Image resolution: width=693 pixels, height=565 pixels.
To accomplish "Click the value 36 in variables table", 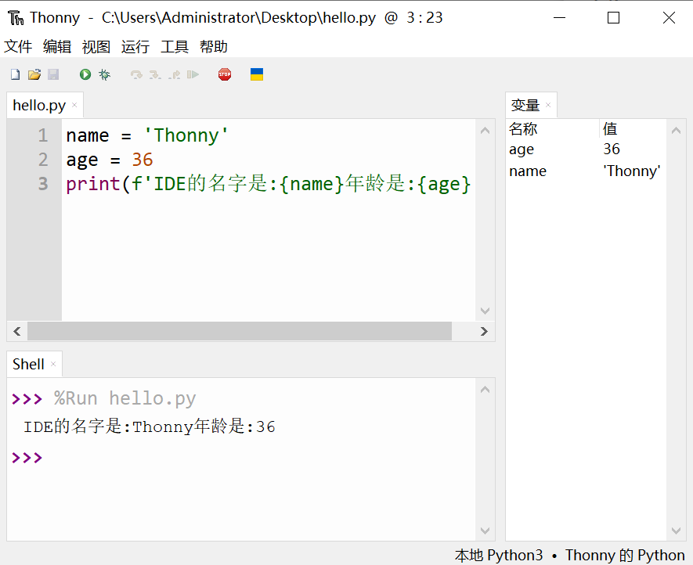I will click(x=612, y=149).
